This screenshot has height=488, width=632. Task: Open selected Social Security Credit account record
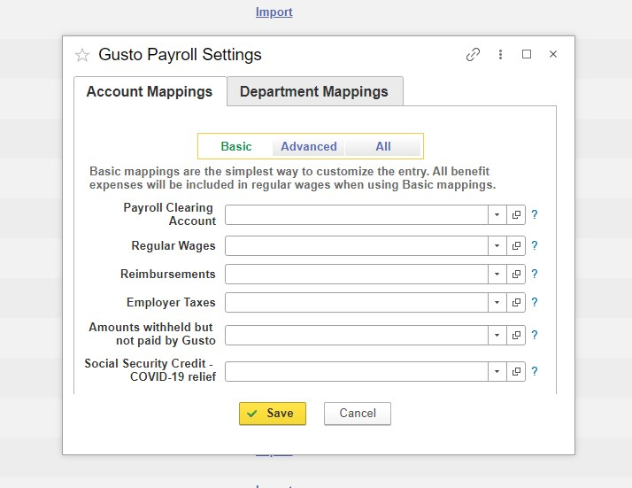[x=516, y=371]
